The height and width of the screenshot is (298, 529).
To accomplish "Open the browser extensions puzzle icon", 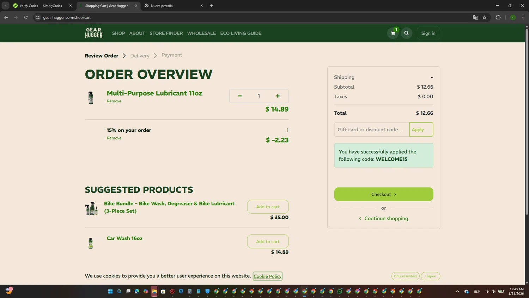I will pos(498,17).
